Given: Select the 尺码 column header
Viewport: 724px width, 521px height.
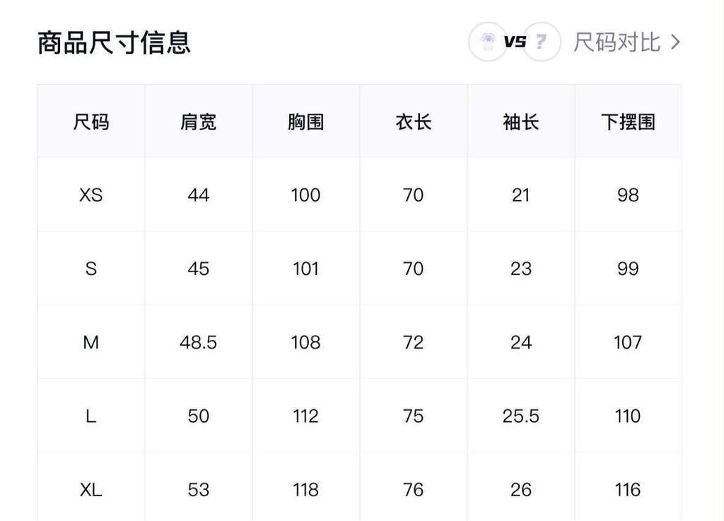Looking at the screenshot, I should click(x=91, y=122).
